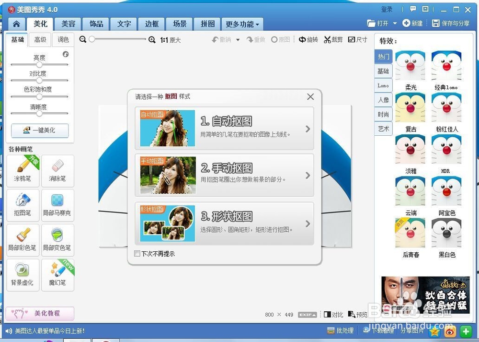Click the 旋转 rotate tool
Image resolution: width=479 pixels, height=342 pixels.
[x=308, y=39]
